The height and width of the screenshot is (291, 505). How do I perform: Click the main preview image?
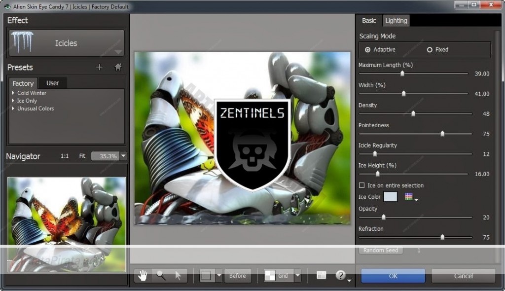coord(242,138)
